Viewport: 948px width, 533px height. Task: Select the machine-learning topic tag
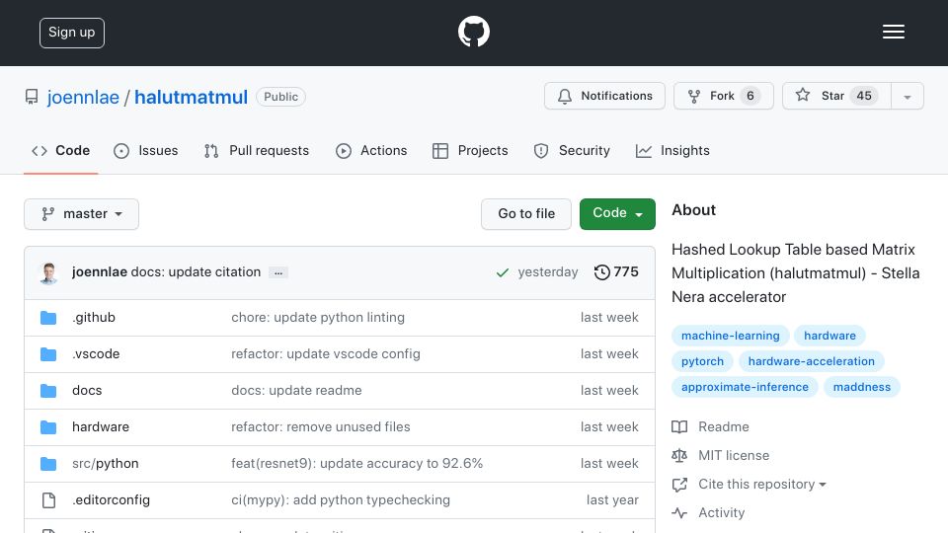click(x=731, y=336)
